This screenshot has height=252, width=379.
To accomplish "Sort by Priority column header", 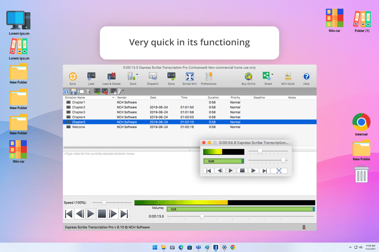I will [x=235, y=98].
